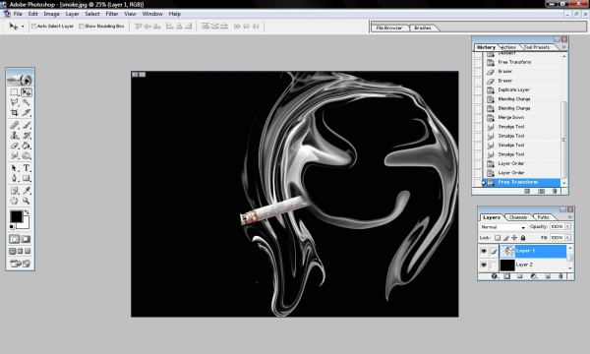Open History panel flyout menu arrow

pyautogui.click(x=563, y=47)
